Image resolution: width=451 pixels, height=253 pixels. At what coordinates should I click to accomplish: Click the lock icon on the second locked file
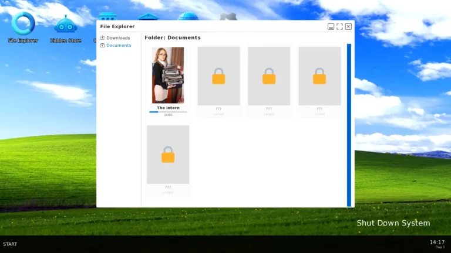(x=269, y=76)
